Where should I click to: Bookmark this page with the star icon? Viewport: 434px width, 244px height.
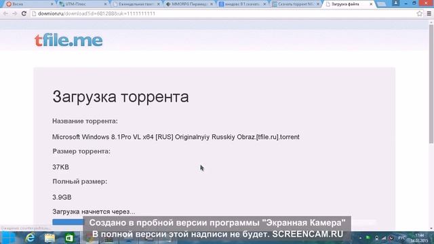coord(419,14)
